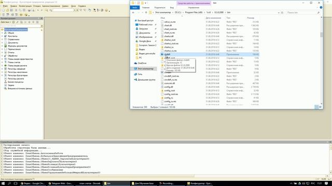
Task: Open the Администрирование menu
Action: (51, 6)
